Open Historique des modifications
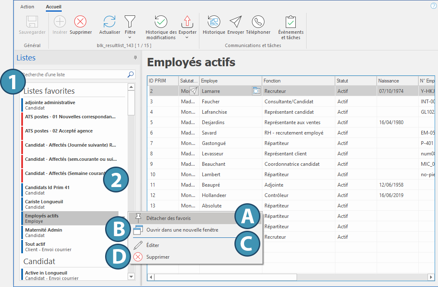This screenshot has height=287, width=438. (x=161, y=22)
